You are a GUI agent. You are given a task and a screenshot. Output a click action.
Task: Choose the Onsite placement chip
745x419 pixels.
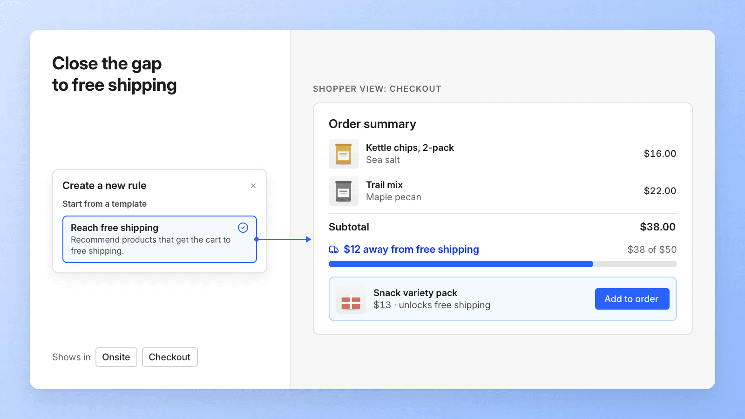point(116,357)
